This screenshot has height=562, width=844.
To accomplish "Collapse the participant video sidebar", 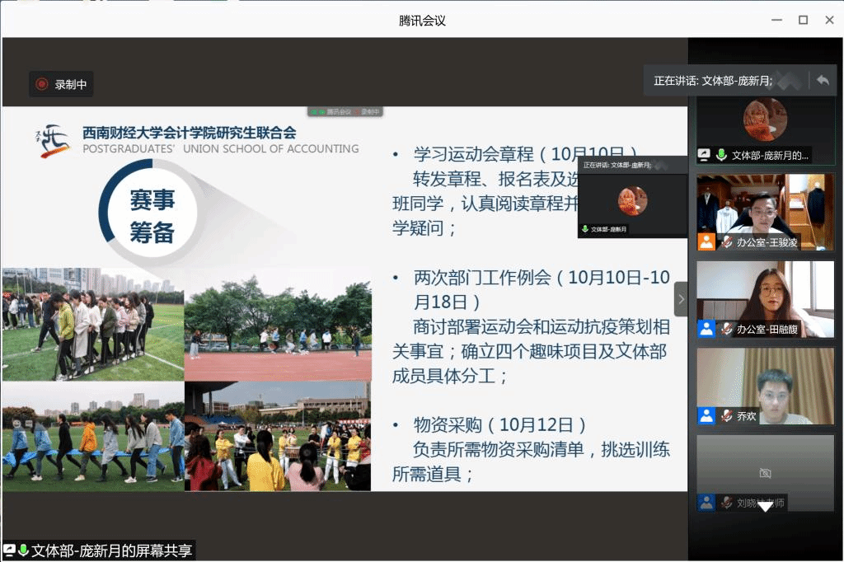I will [681, 299].
